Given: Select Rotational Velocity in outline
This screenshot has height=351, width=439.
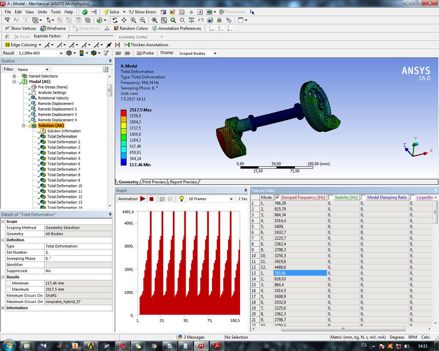Looking at the screenshot, I should (x=53, y=98).
